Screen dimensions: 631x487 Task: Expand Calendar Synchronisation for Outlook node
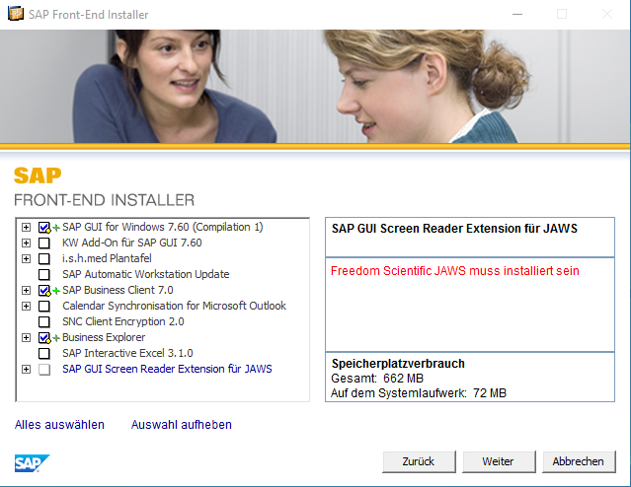coord(26,307)
